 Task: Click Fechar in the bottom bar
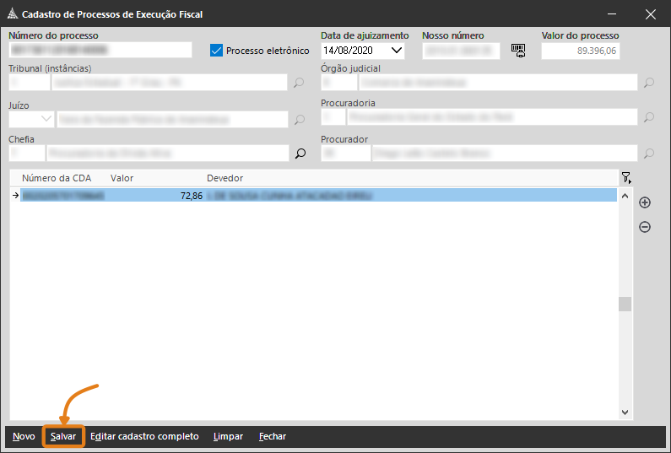pos(272,436)
